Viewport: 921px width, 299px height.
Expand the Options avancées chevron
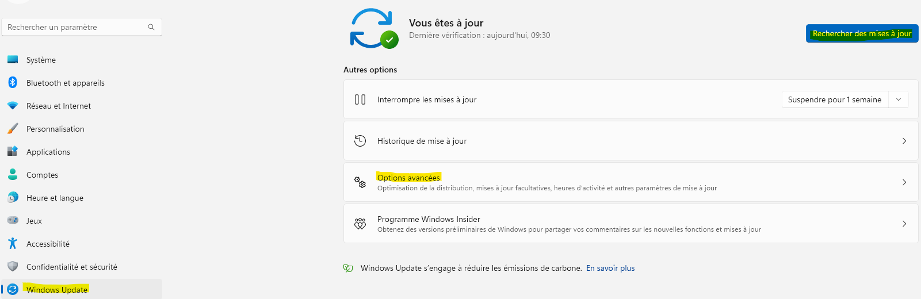click(904, 182)
